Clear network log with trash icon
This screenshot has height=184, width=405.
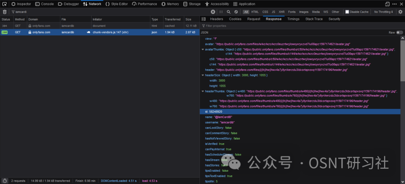pos(4,12)
